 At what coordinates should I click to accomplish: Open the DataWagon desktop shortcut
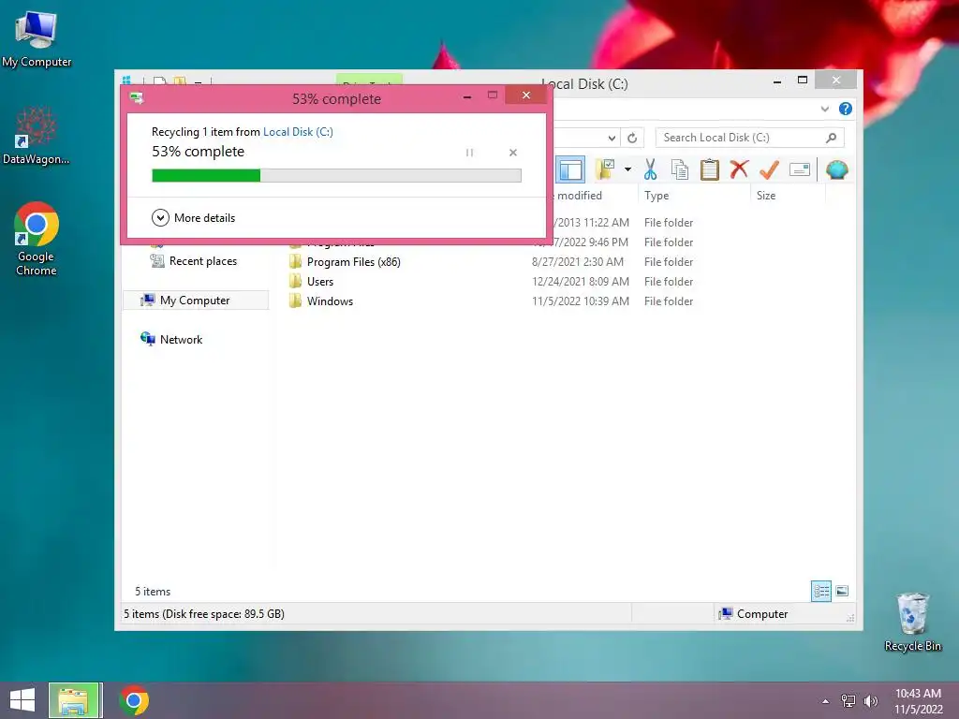pos(37,136)
